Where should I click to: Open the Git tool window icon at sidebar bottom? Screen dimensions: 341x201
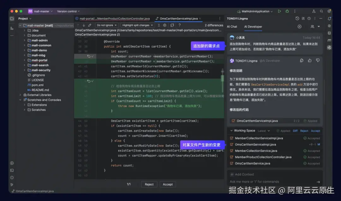coord(12,185)
